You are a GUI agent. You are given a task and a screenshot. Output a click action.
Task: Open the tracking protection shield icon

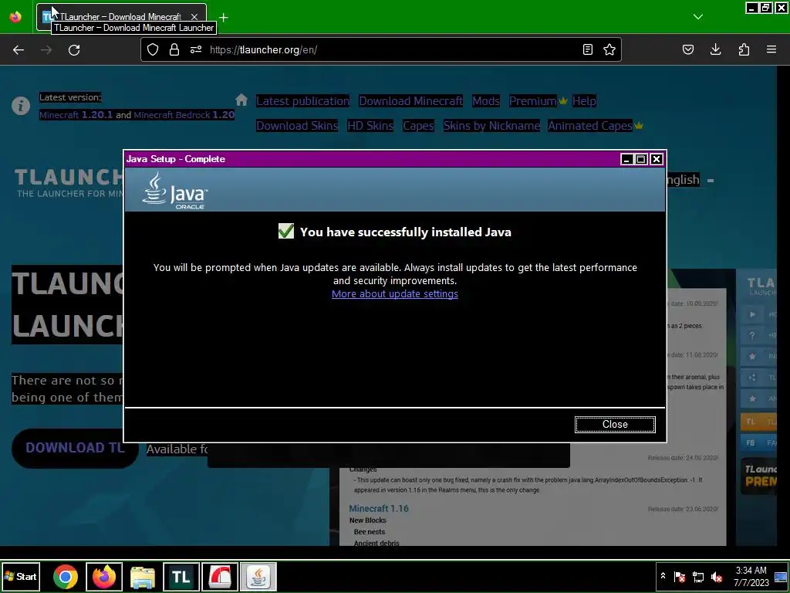[153, 49]
